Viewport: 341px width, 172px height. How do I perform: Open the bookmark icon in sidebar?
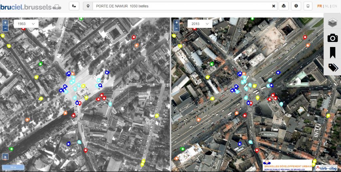tap(332, 53)
